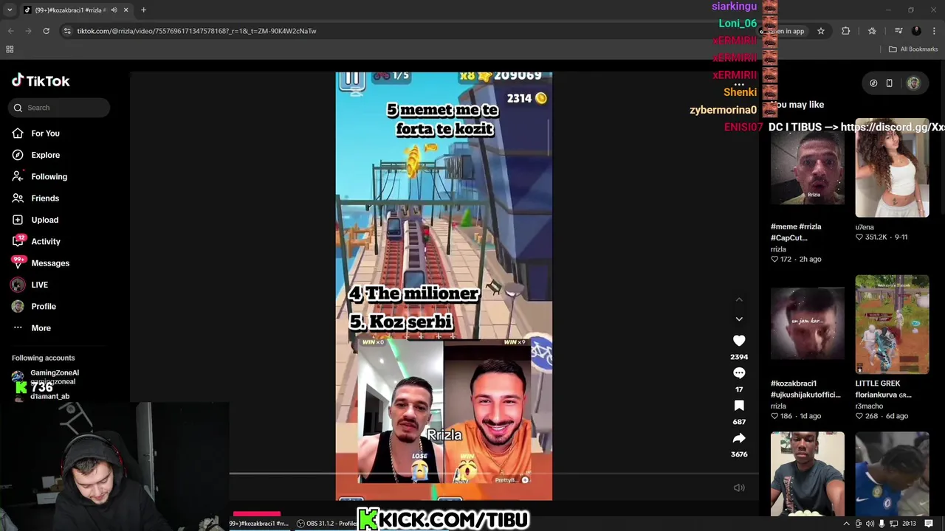The width and height of the screenshot is (945, 531).
Task: Show hidden system tray icons
Action: coord(846,524)
